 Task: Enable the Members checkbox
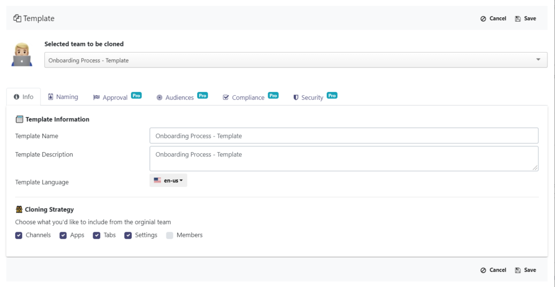pos(170,236)
